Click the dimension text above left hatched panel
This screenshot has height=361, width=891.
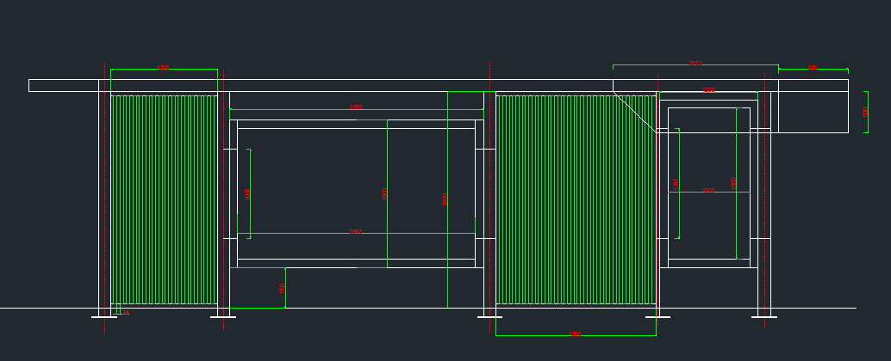point(164,67)
